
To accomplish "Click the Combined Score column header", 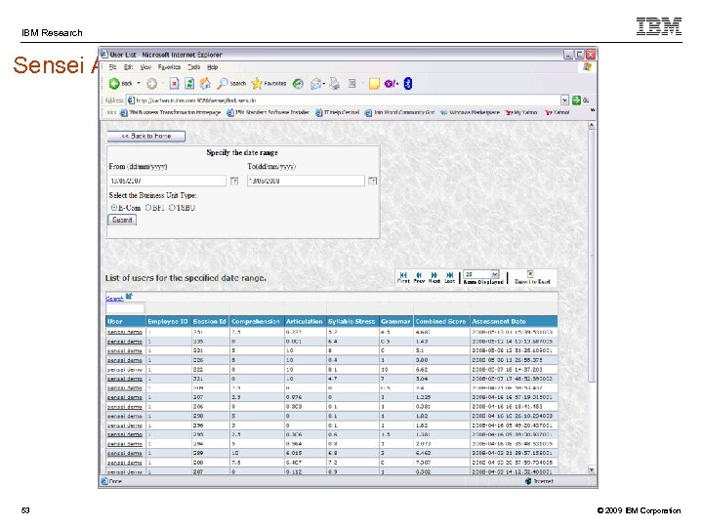I will click(x=441, y=321).
